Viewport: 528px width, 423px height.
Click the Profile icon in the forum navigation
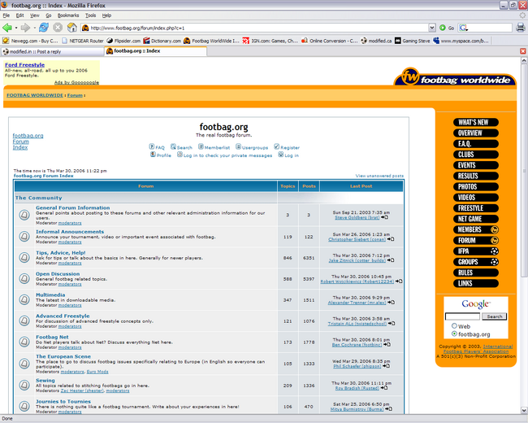(153, 155)
